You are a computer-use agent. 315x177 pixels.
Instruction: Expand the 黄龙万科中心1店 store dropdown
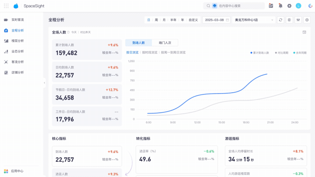tap(254, 20)
